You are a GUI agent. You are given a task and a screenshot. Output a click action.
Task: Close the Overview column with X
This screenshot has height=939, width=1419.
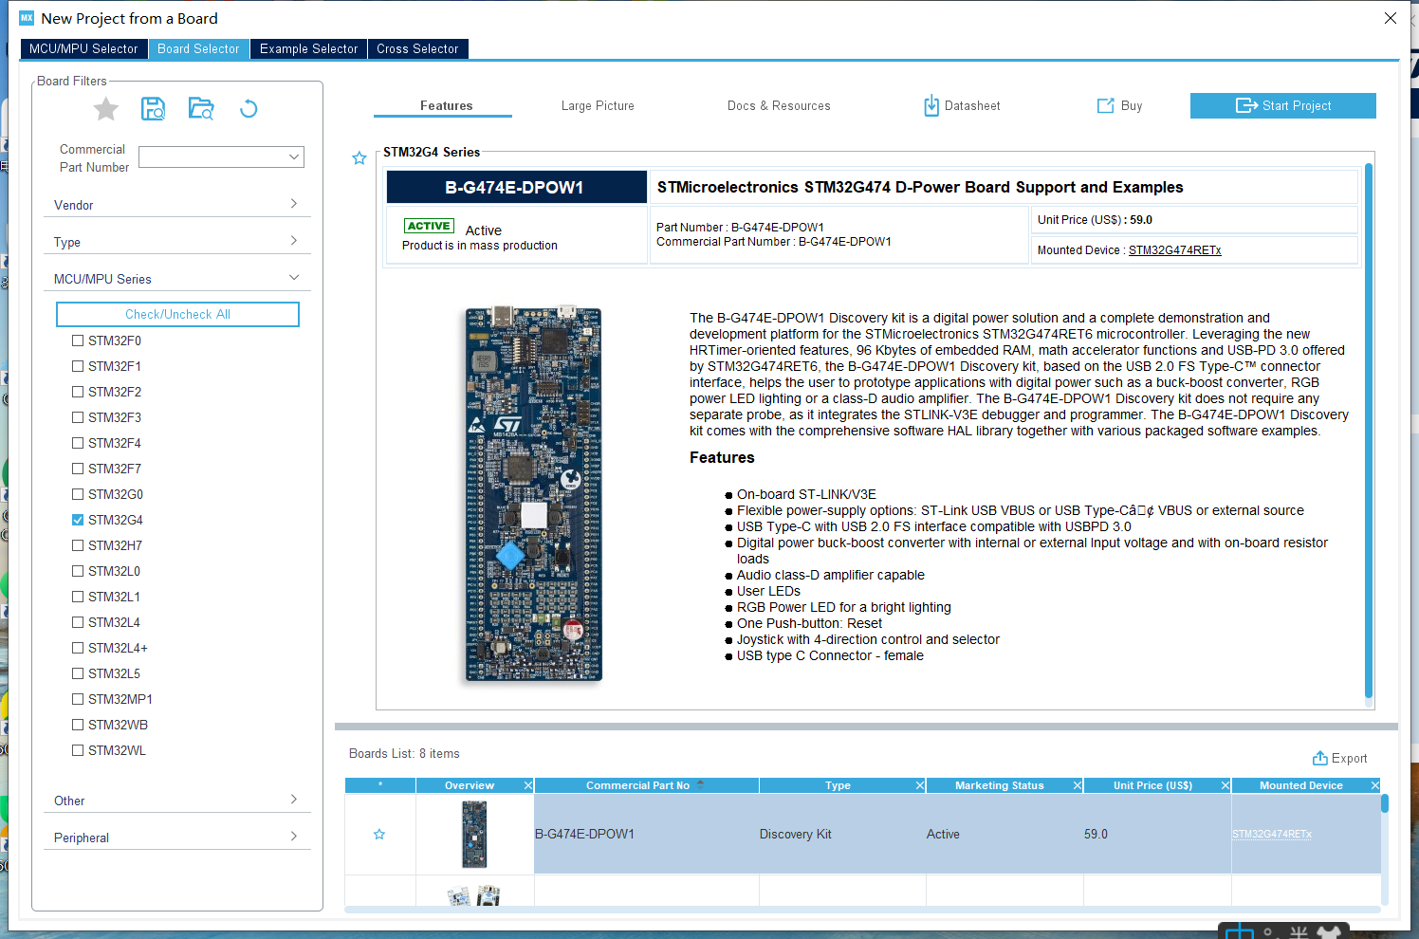pyautogui.click(x=528, y=785)
